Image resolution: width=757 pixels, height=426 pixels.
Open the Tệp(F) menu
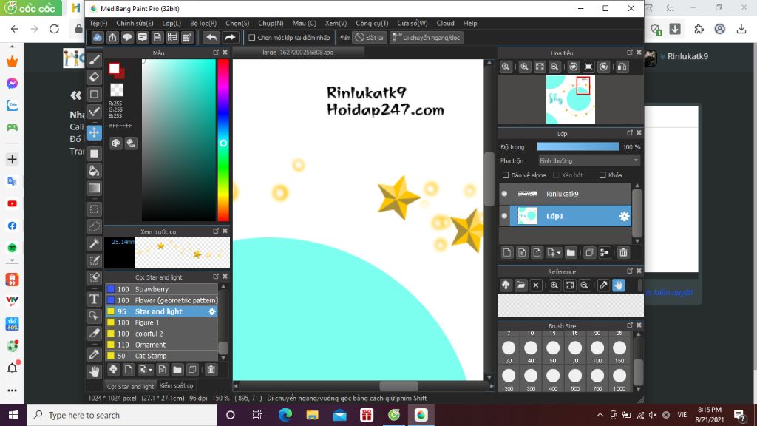[x=98, y=23]
